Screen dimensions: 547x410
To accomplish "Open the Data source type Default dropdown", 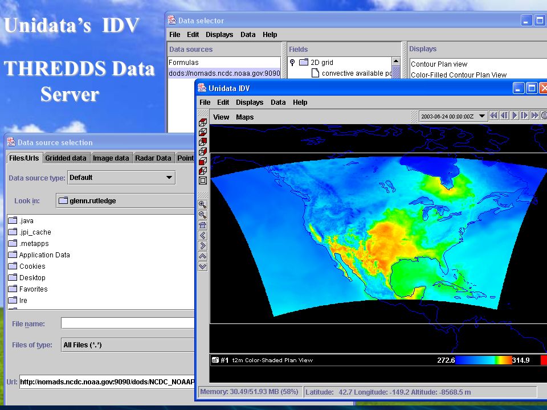I will coord(121,178).
